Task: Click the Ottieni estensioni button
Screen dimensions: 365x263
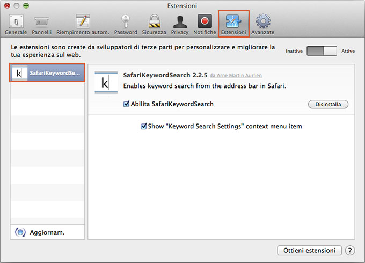Action: (x=309, y=251)
